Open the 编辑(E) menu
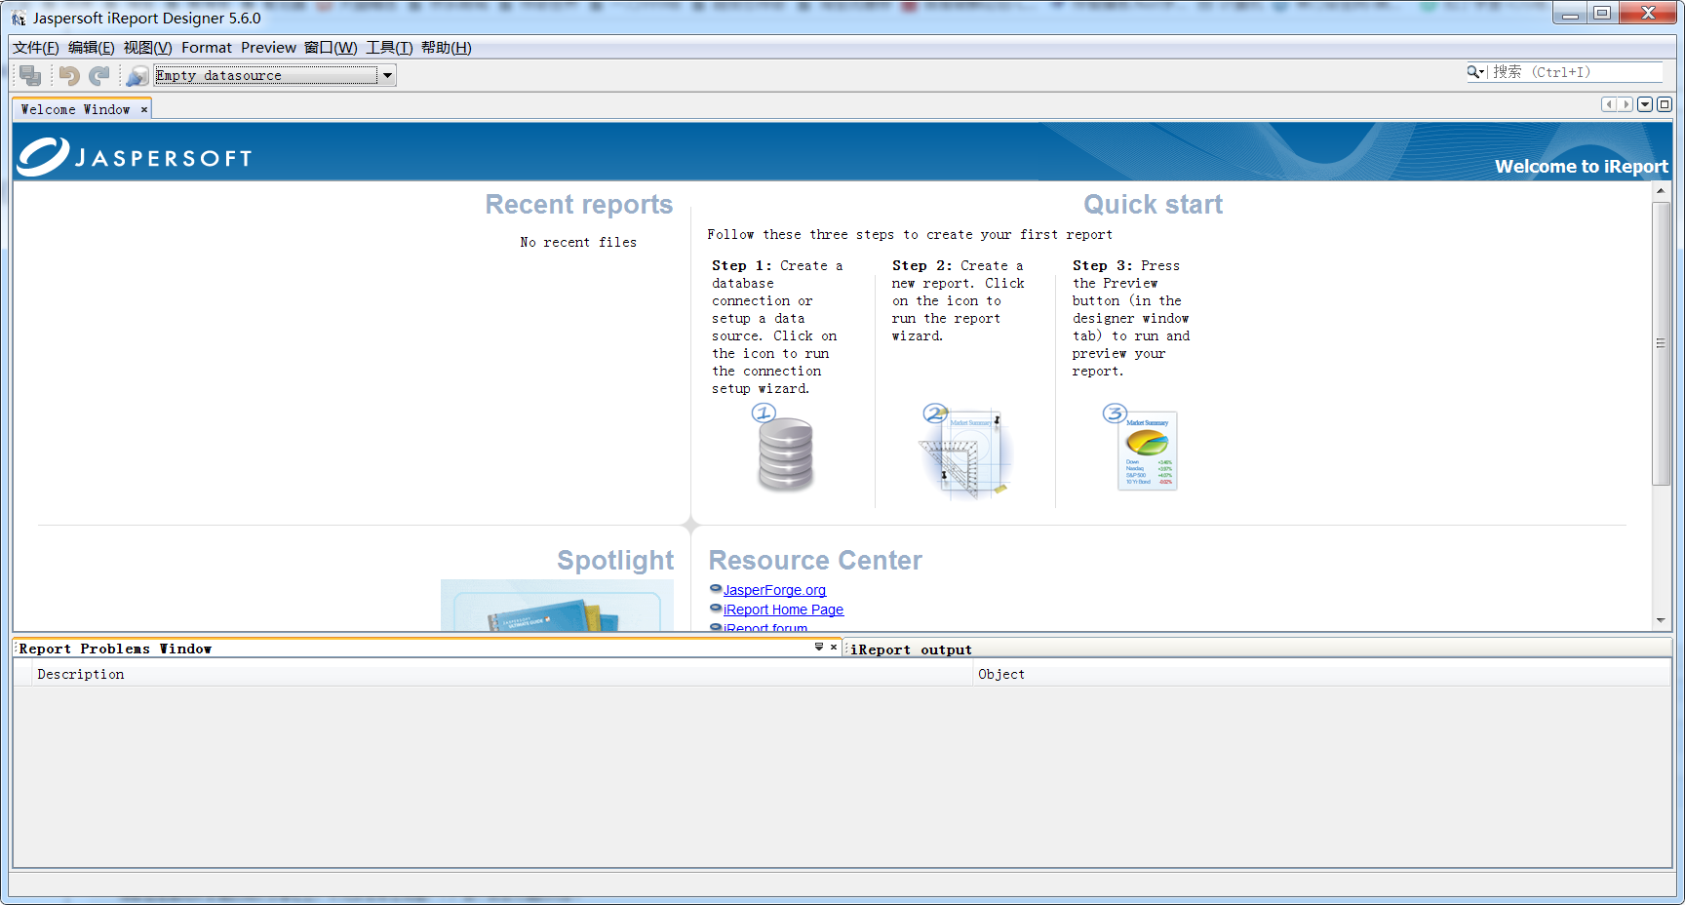The height and width of the screenshot is (905, 1685). pos(92,48)
